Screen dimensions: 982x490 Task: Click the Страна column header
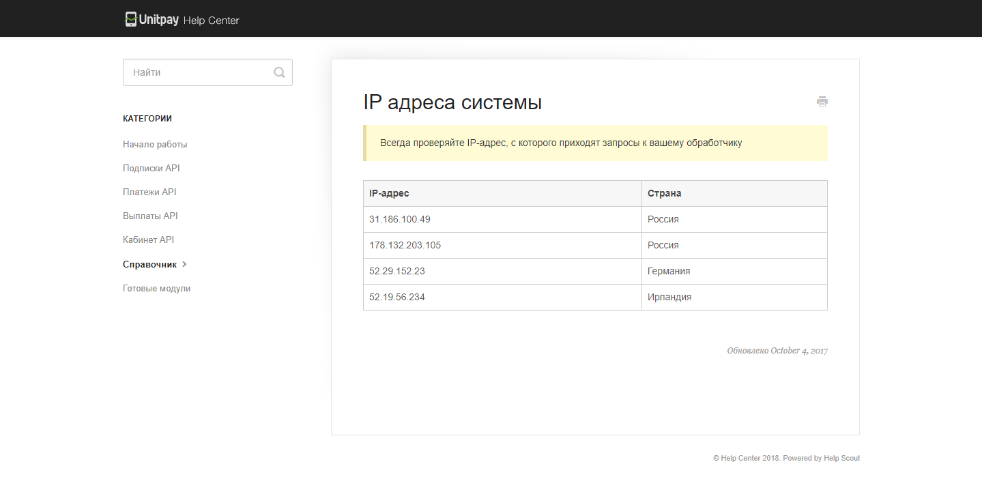[x=664, y=193]
